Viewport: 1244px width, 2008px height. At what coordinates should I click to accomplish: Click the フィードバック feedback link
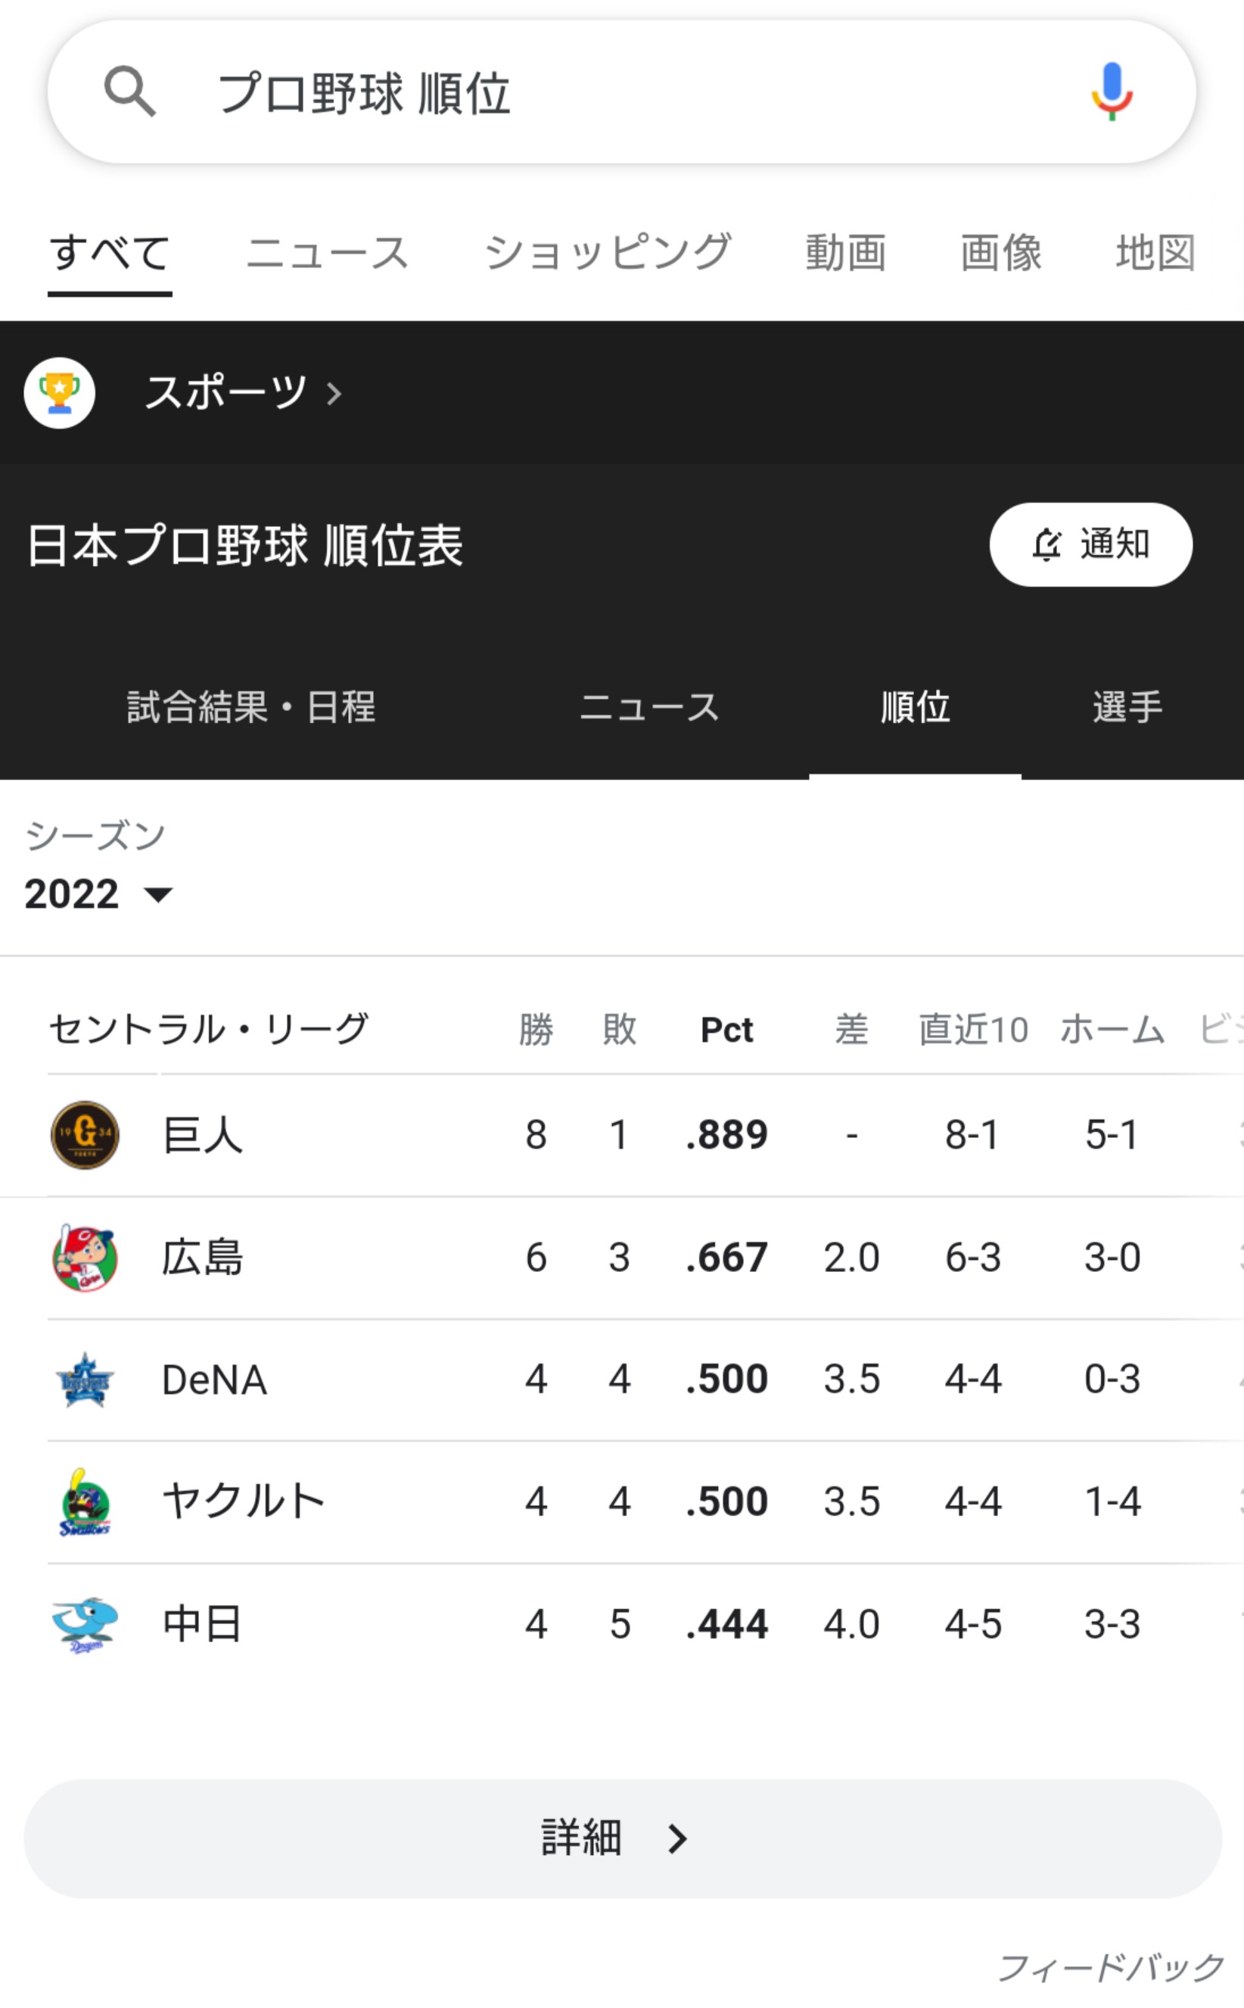[x=1111, y=1968]
